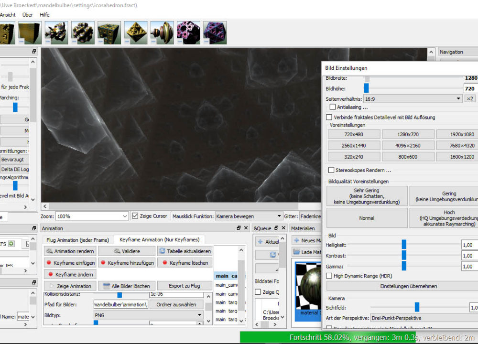
Task: Tick the Zeige Q checkbox in Queue
Action: pos(258,292)
